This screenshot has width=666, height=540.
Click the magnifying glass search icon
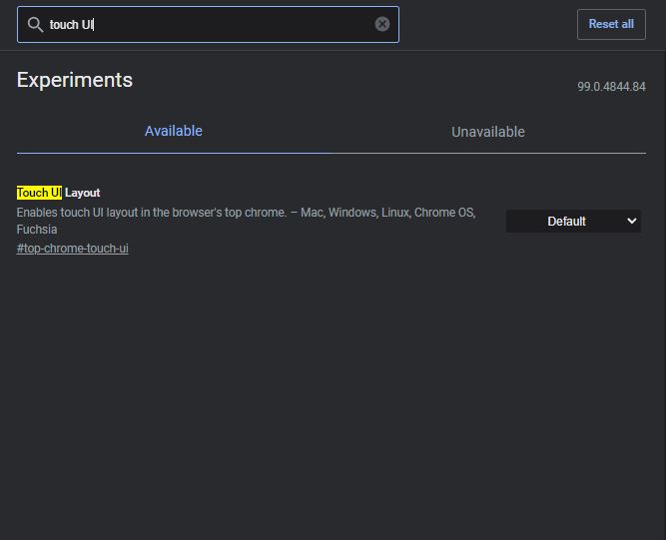coord(35,25)
